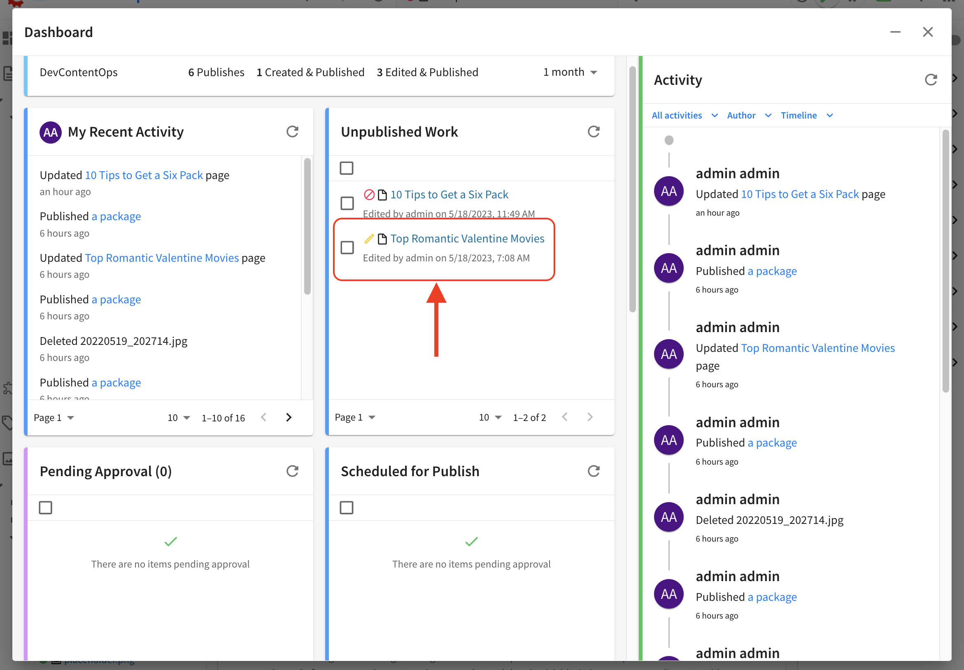Screen dimensions: 964x670
Task: Click the scrollbar in the Activity panel
Action: tap(945, 260)
